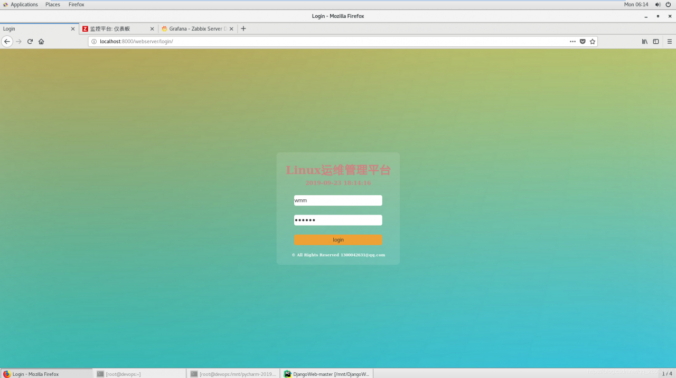The height and width of the screenshot is (378, 676).
Task: Click the password input field
Action: 338,220
